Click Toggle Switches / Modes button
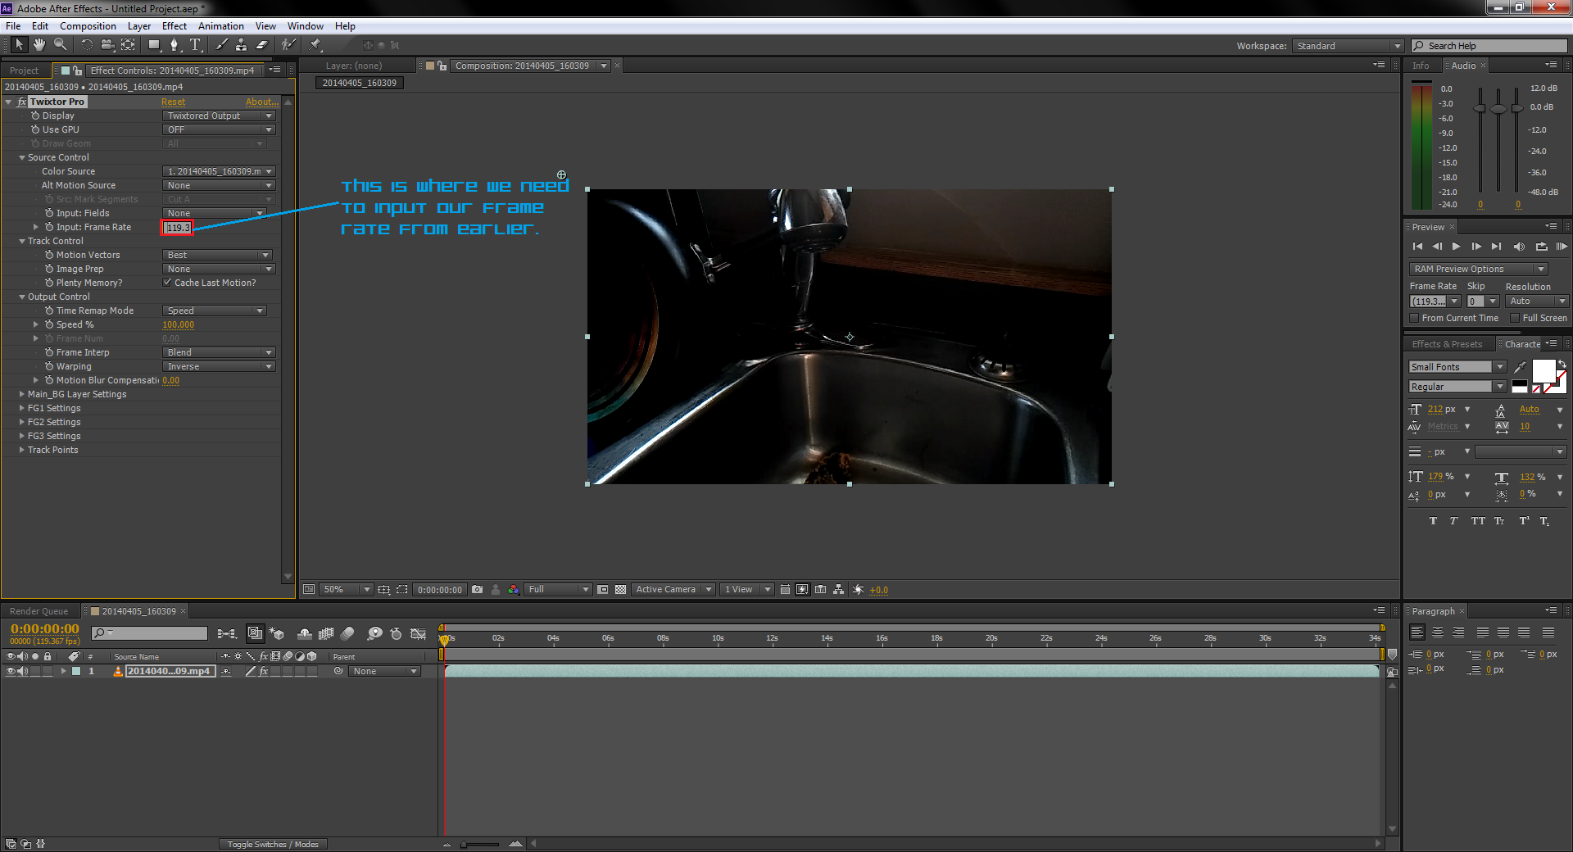 273,844
